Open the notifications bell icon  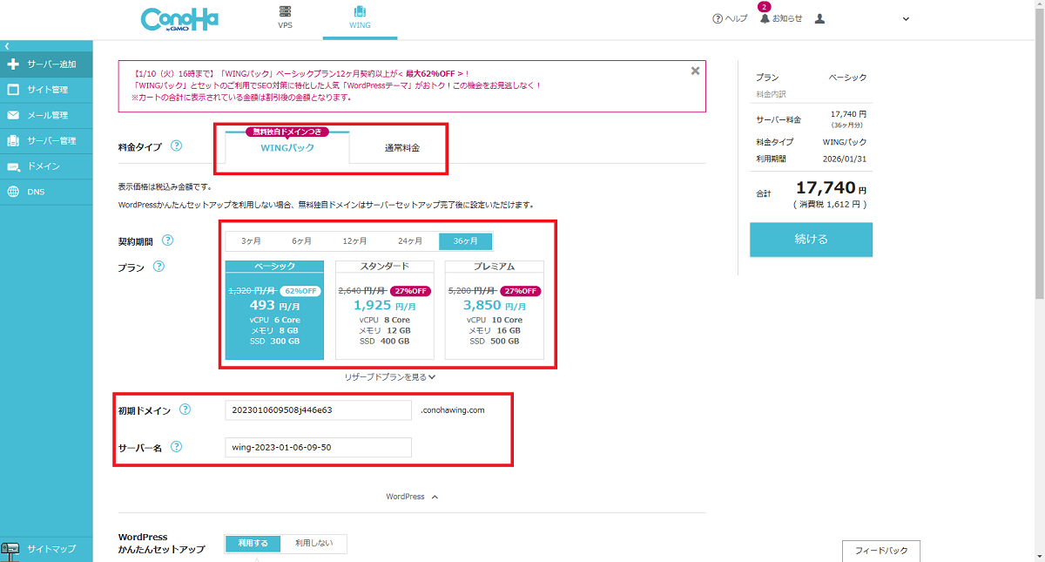[765, 18]
